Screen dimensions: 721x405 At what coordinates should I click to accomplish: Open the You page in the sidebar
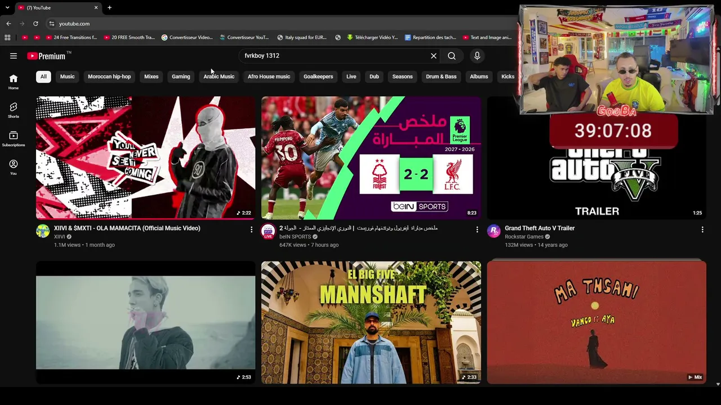coord(14,167)
